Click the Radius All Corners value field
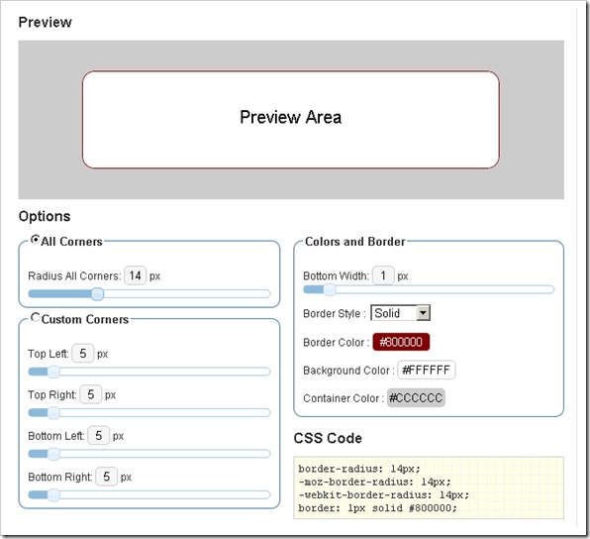This screenshot has height=539, width=590. tap(135, 275)
